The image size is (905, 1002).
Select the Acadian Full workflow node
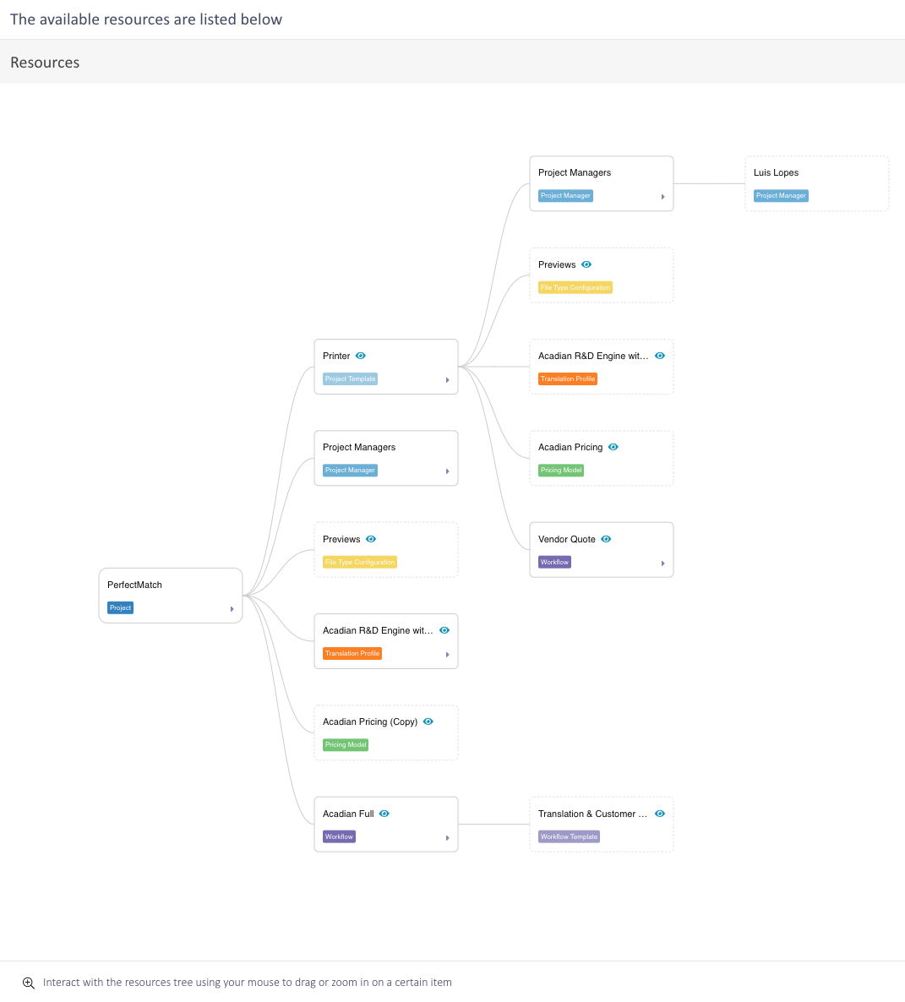[x=386, y=825]
